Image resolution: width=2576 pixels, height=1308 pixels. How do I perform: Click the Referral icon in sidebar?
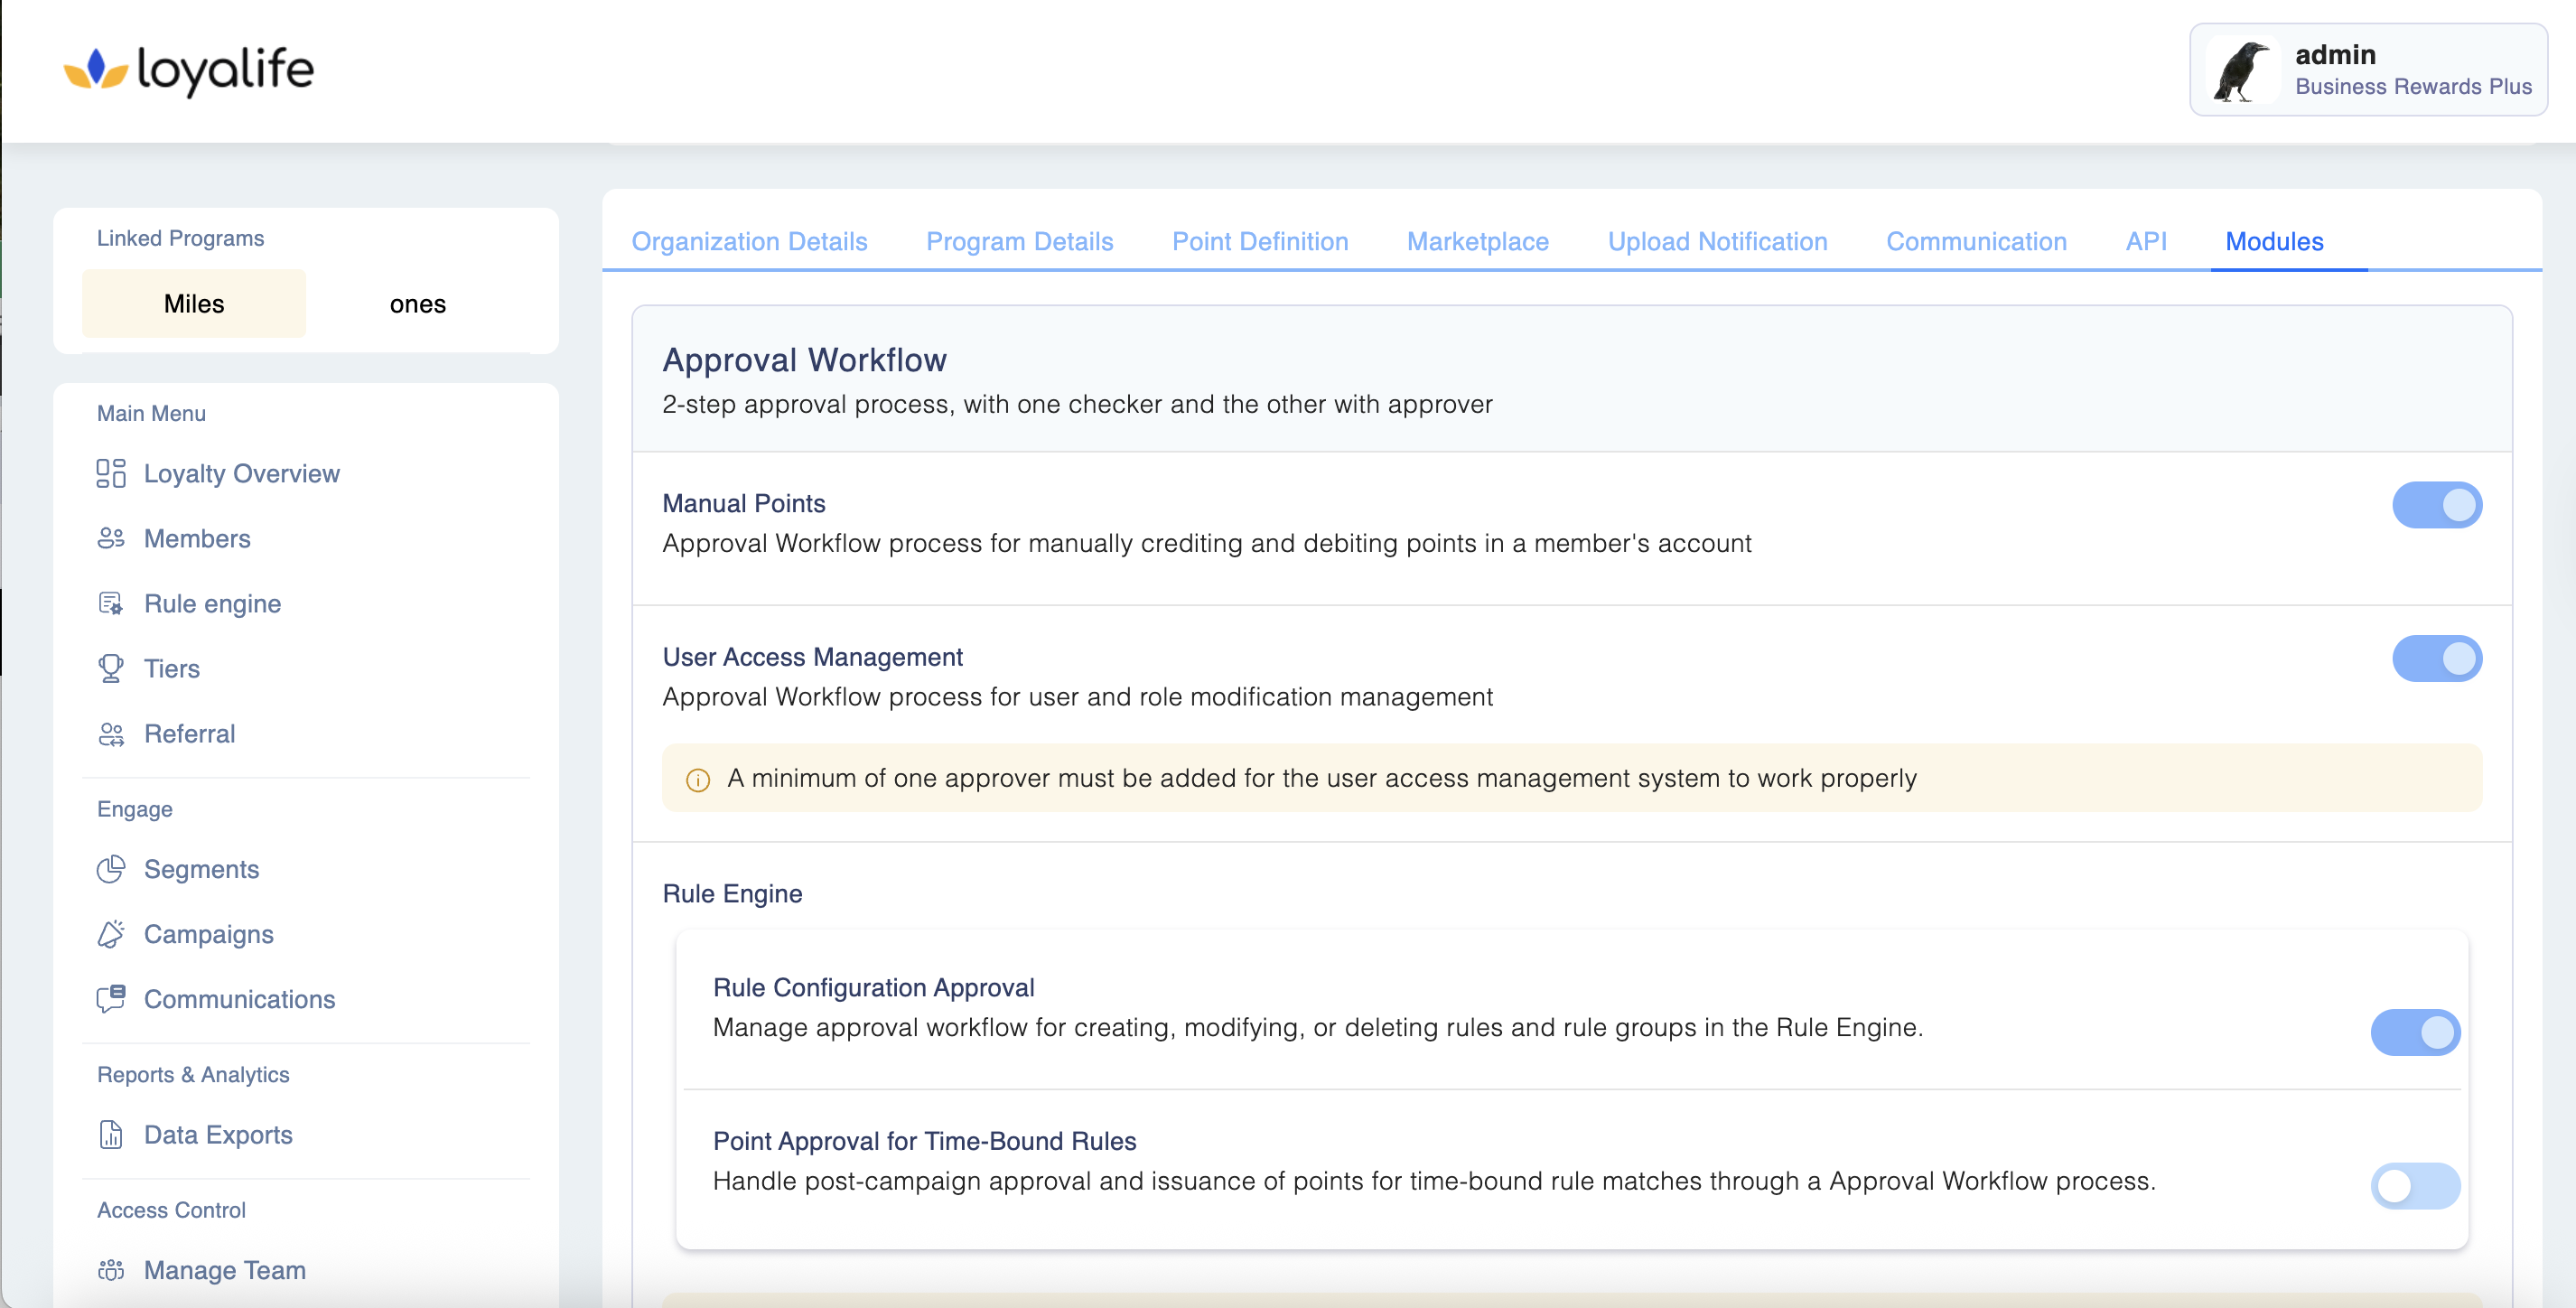111,734
